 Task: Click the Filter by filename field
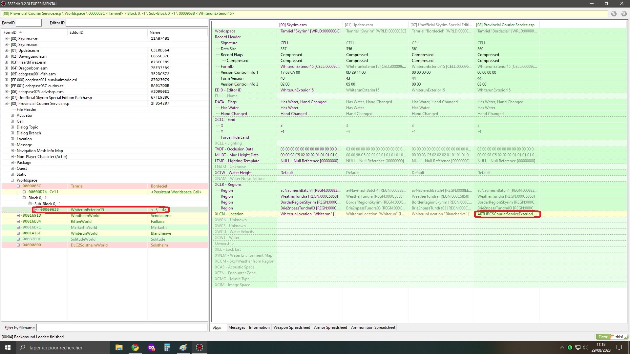point(122,327)
